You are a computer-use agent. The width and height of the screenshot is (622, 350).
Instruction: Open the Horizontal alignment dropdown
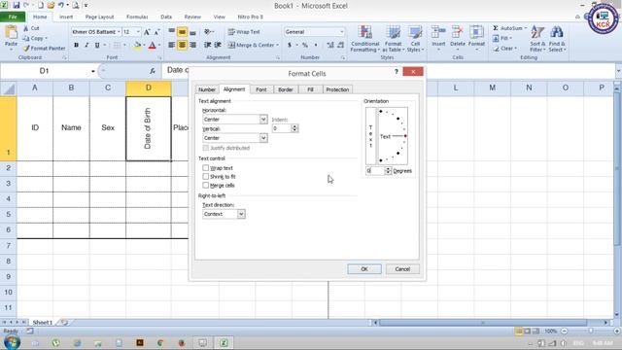tap(263, 119)
